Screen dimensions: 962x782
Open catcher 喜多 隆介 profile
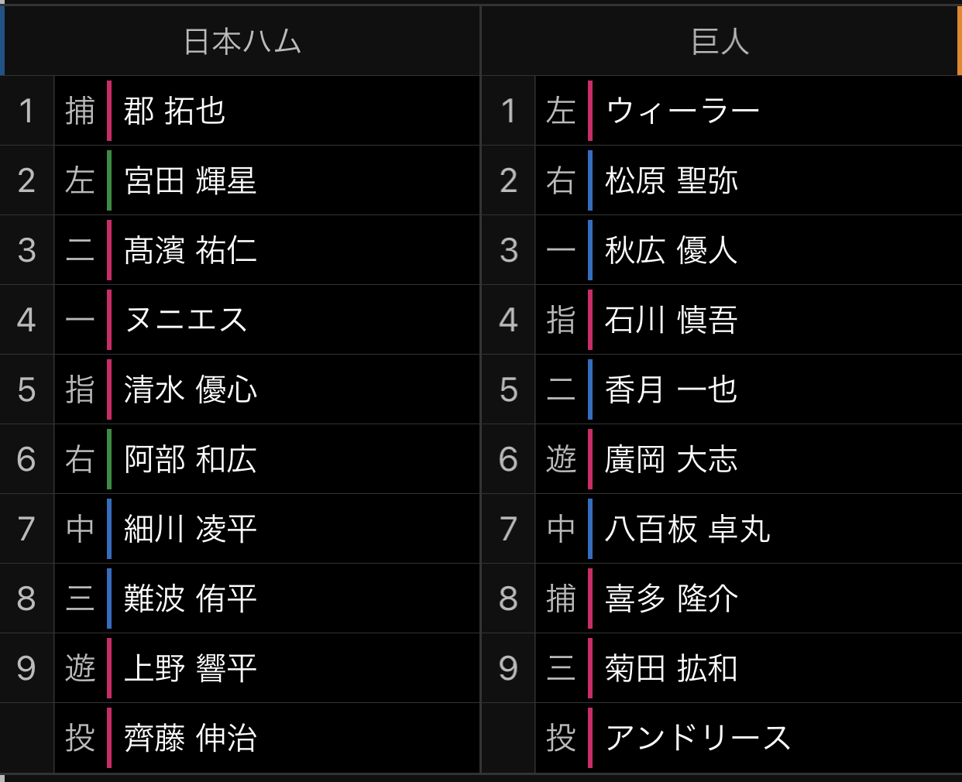coord(671,599)
